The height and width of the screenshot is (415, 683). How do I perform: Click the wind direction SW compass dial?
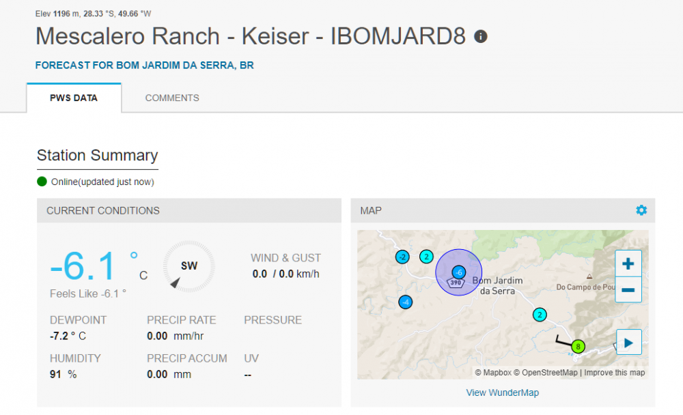tap(189, 267)
